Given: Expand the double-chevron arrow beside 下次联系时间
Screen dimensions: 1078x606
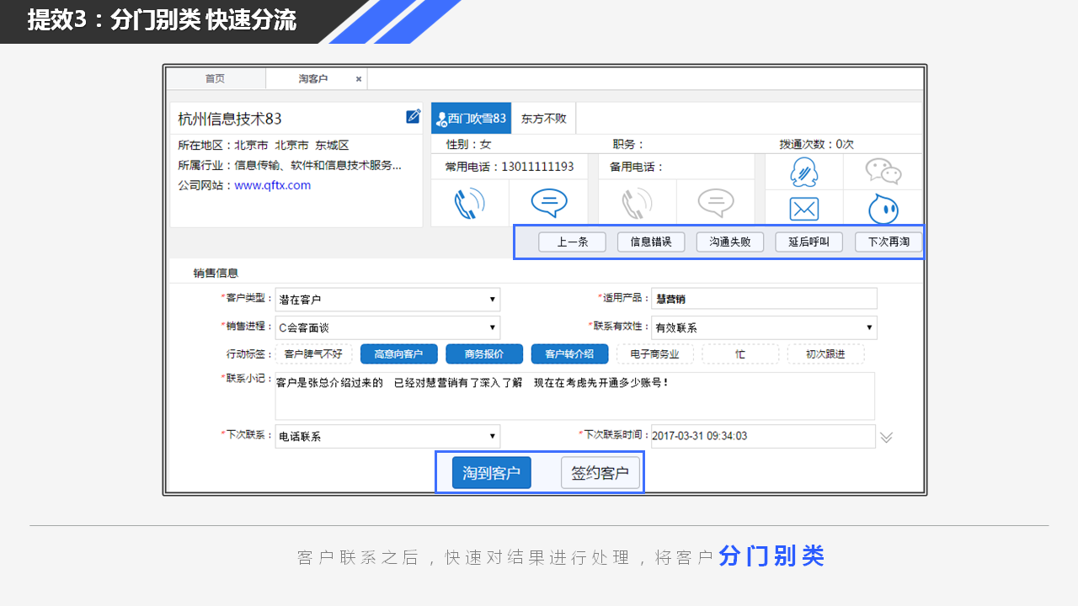Looking at the screenshot, I should (886, 437).
